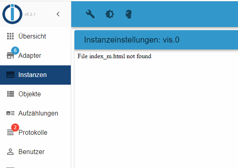Open the Objekte list
238x168 pixels.
pyautogui.click(x=35, y=94)
